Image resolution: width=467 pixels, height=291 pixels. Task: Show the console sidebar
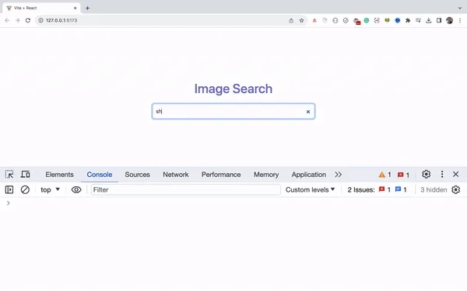[x=9, y=190]
